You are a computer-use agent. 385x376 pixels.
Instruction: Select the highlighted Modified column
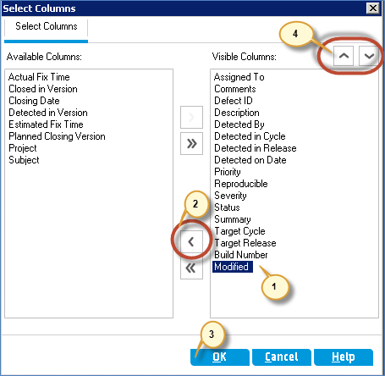[233, 267]
